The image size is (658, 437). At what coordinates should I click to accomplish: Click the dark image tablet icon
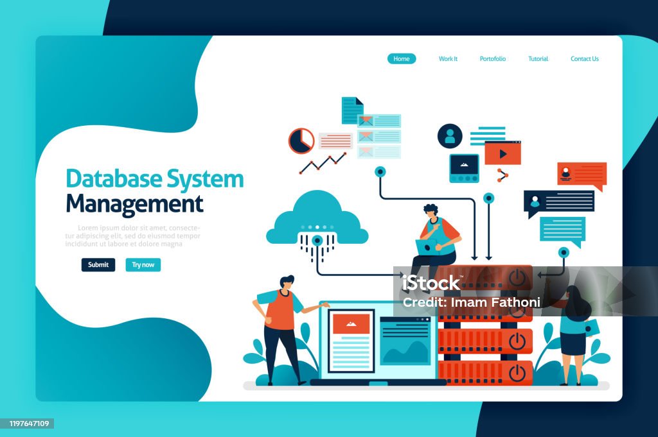pos(464,168)
